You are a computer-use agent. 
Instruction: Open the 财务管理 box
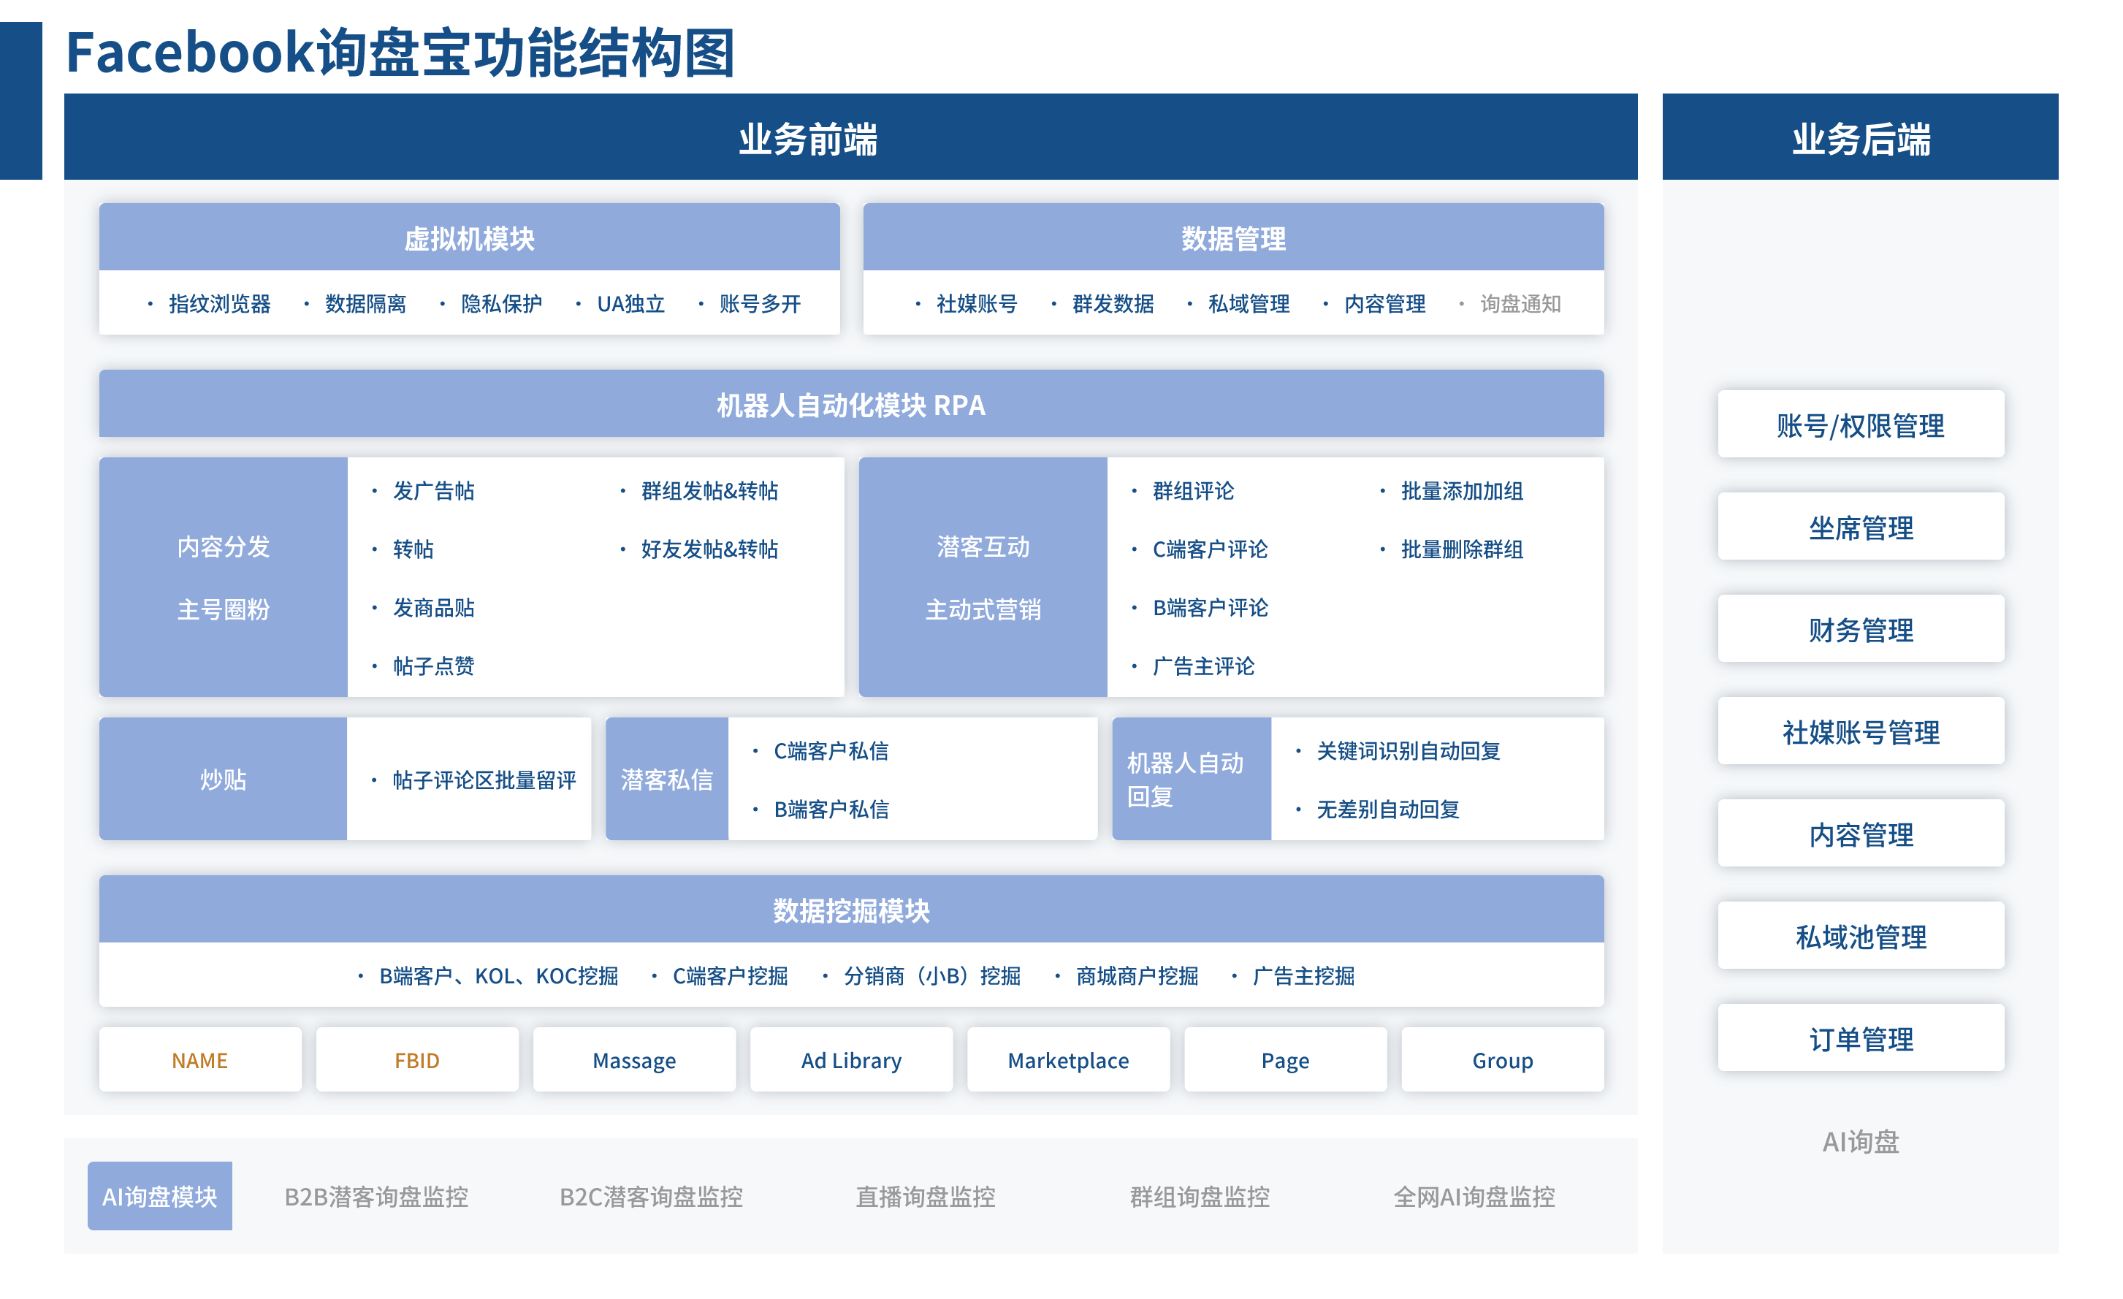pos(1860,630)
